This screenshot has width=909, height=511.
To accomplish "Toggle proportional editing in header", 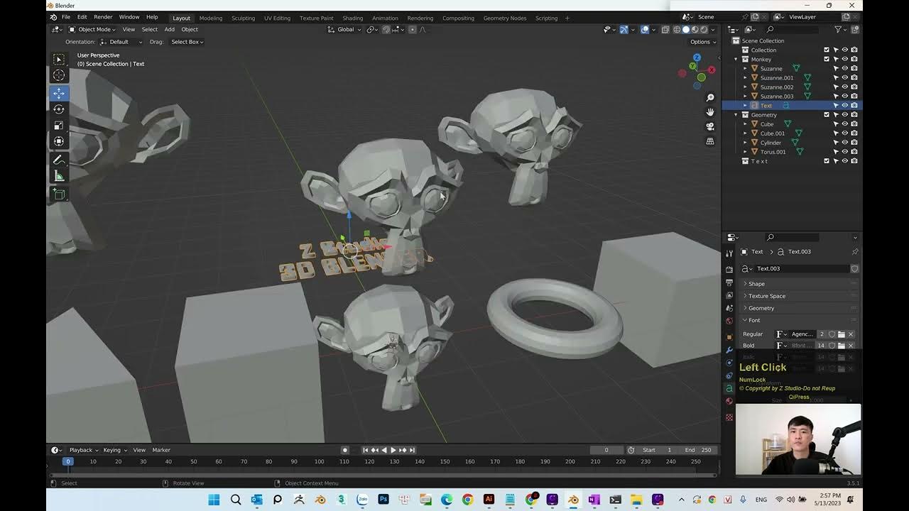I will point(413,30).
